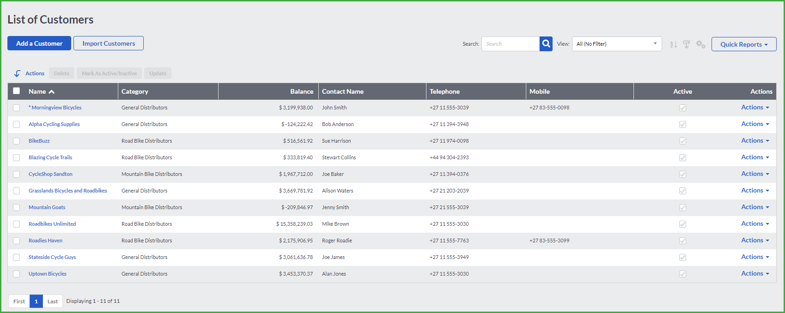Open the Roadies Haven customer link

pyautogui.click(x=45, y=241)
